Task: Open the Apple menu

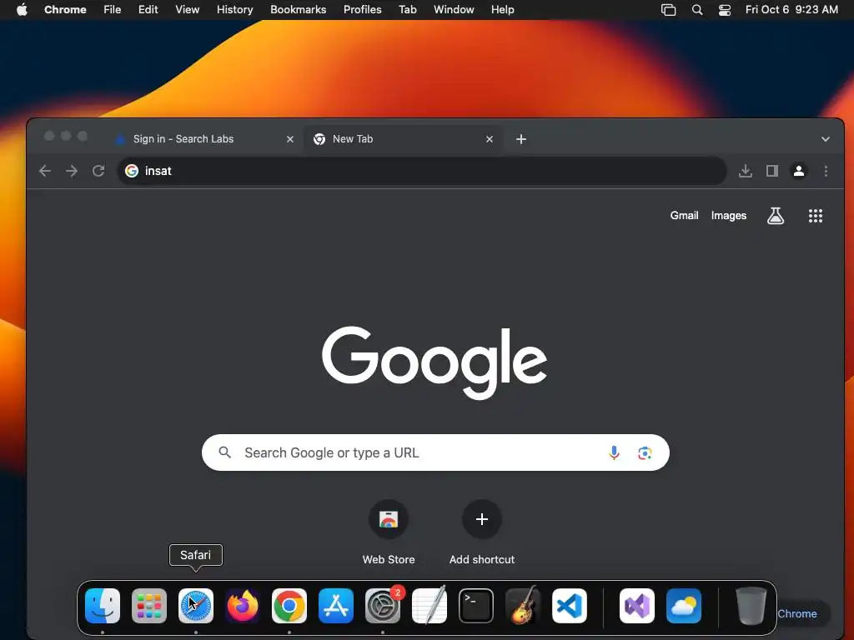Action: (22, 9)
